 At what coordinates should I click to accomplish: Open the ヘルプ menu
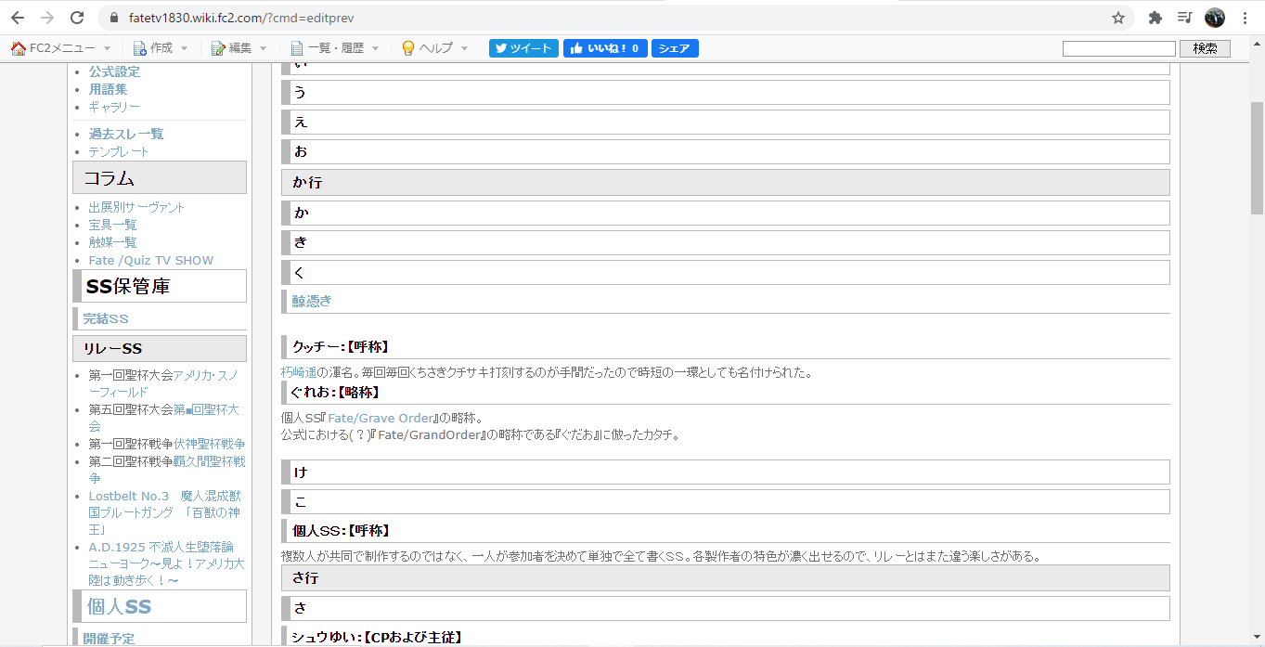tap(435, 48)
